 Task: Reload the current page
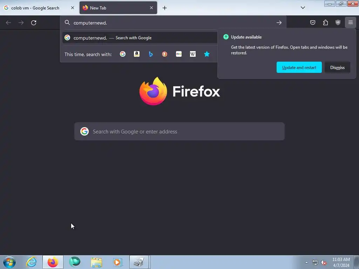[34, 23]
